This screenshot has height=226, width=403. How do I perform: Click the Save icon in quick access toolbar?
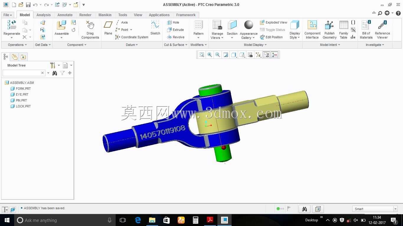tap(28, 5)
